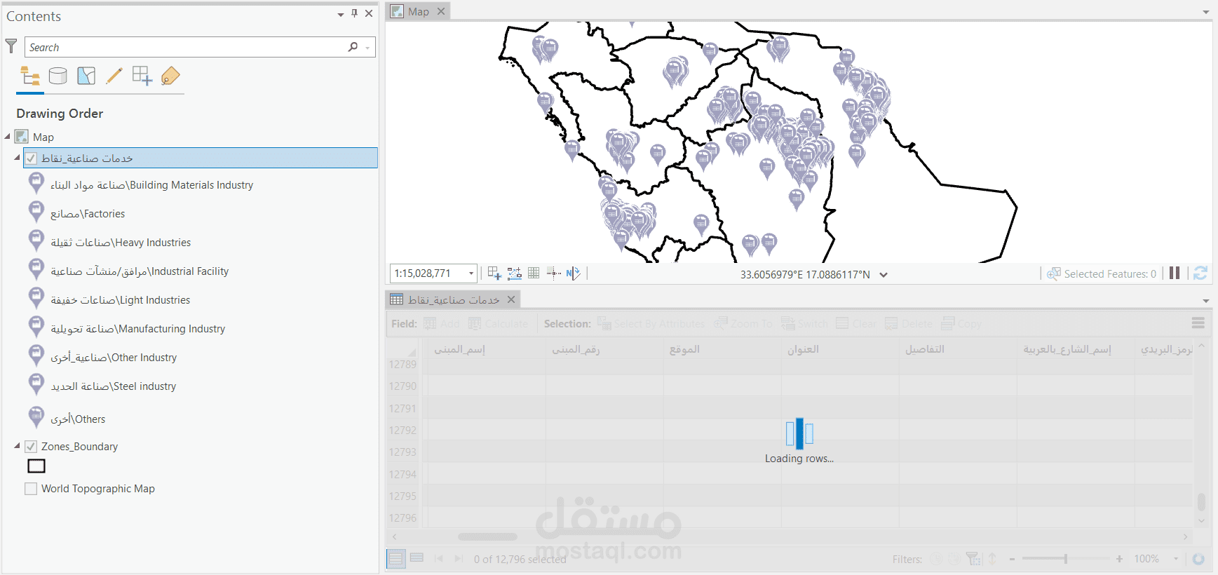Collapse the Map node in Contents
Screen dimensions: 1218x575
pyautogui.click(x=8, y=137)
